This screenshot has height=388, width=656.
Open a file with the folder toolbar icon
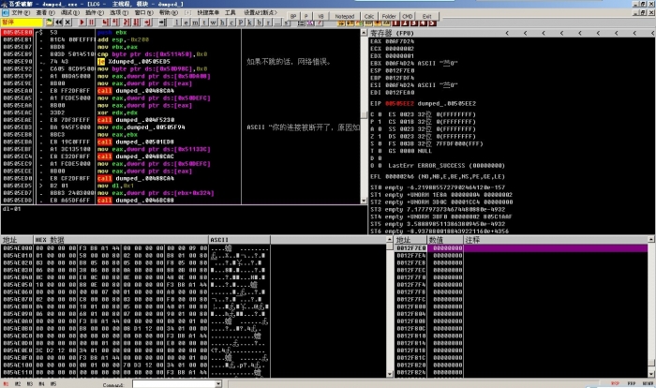coord(49,22)
